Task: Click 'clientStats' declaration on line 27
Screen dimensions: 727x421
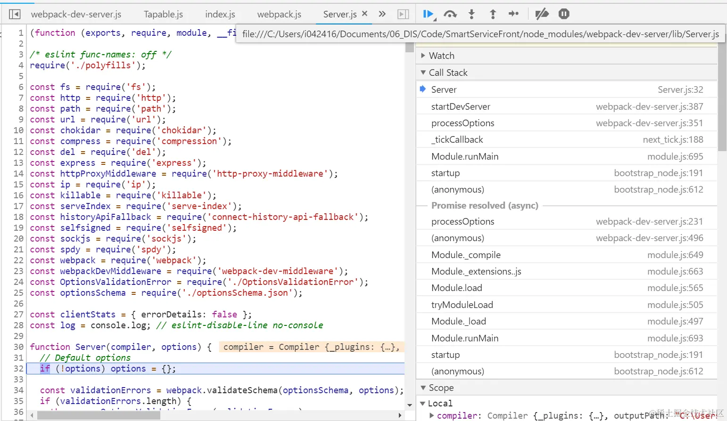Action: click(x=88, y=314)
